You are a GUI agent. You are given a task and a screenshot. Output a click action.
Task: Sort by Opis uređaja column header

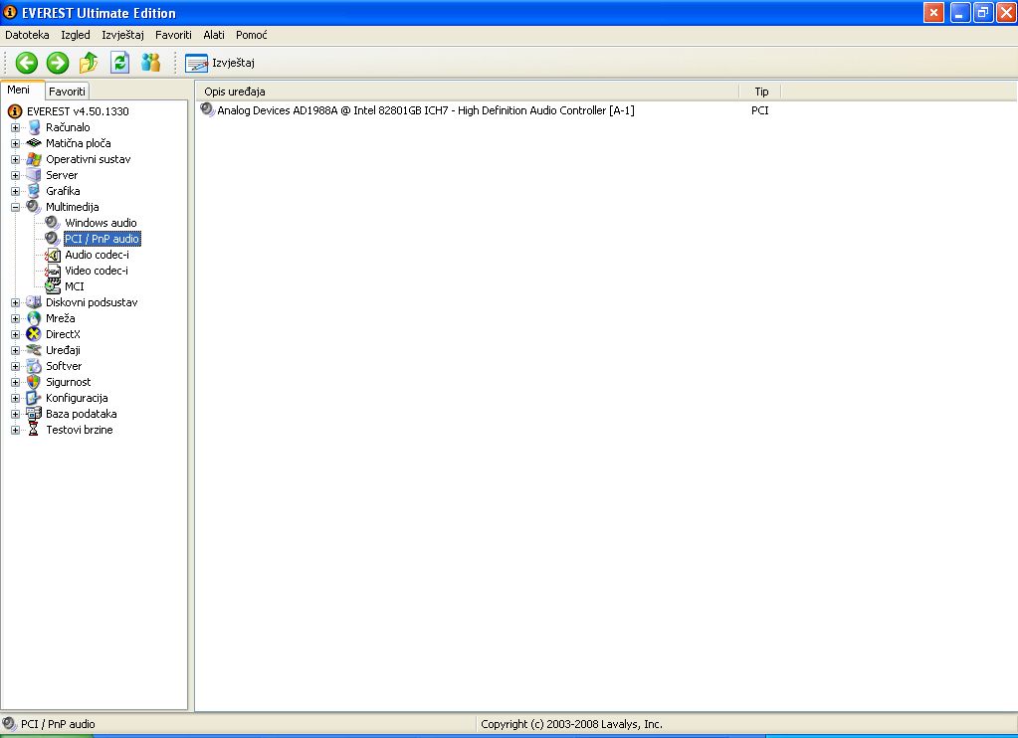click(x=467, y=92)
